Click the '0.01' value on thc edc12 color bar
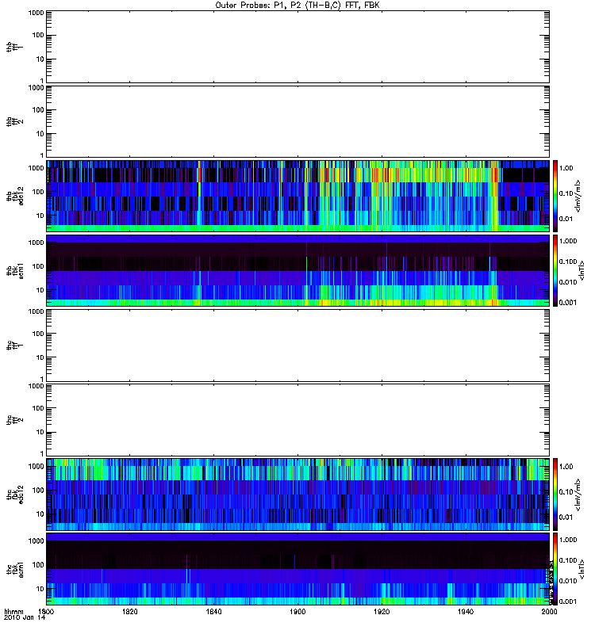The image size is (595, 634). point(566,518)
